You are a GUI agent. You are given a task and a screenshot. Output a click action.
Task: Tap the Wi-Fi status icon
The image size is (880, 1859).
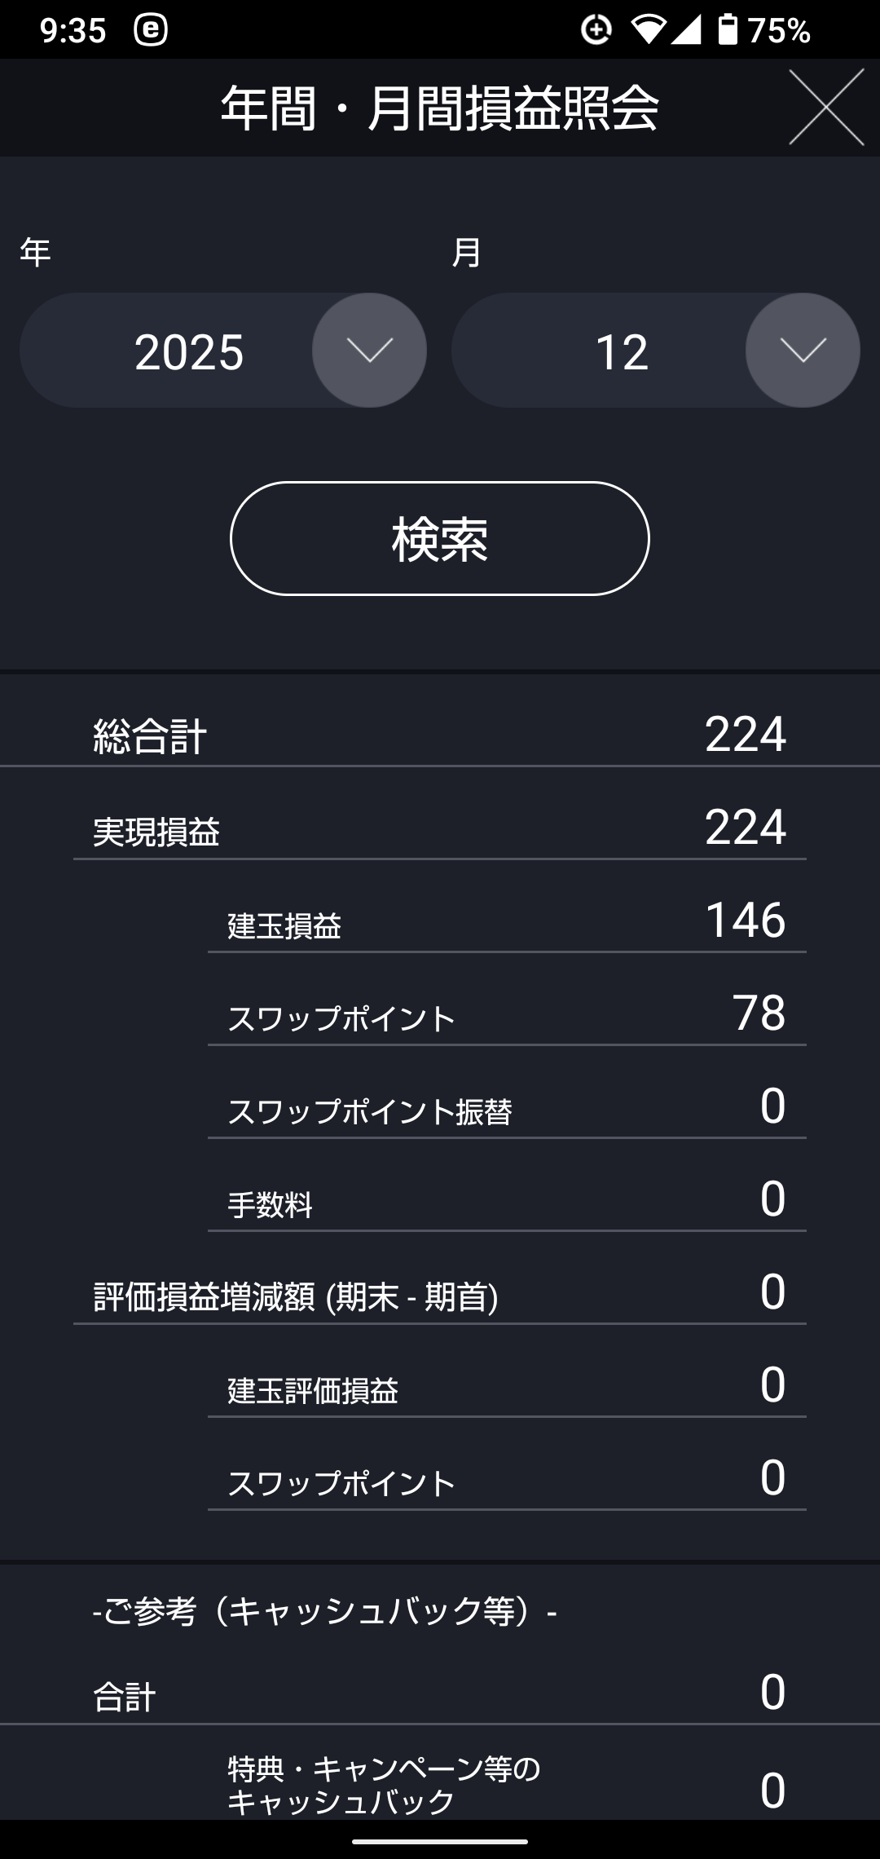pos(648,30)
